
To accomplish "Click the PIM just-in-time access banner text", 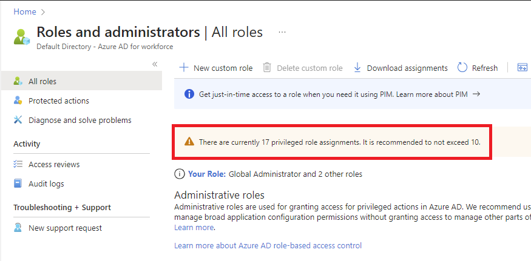I will point(333,94).
